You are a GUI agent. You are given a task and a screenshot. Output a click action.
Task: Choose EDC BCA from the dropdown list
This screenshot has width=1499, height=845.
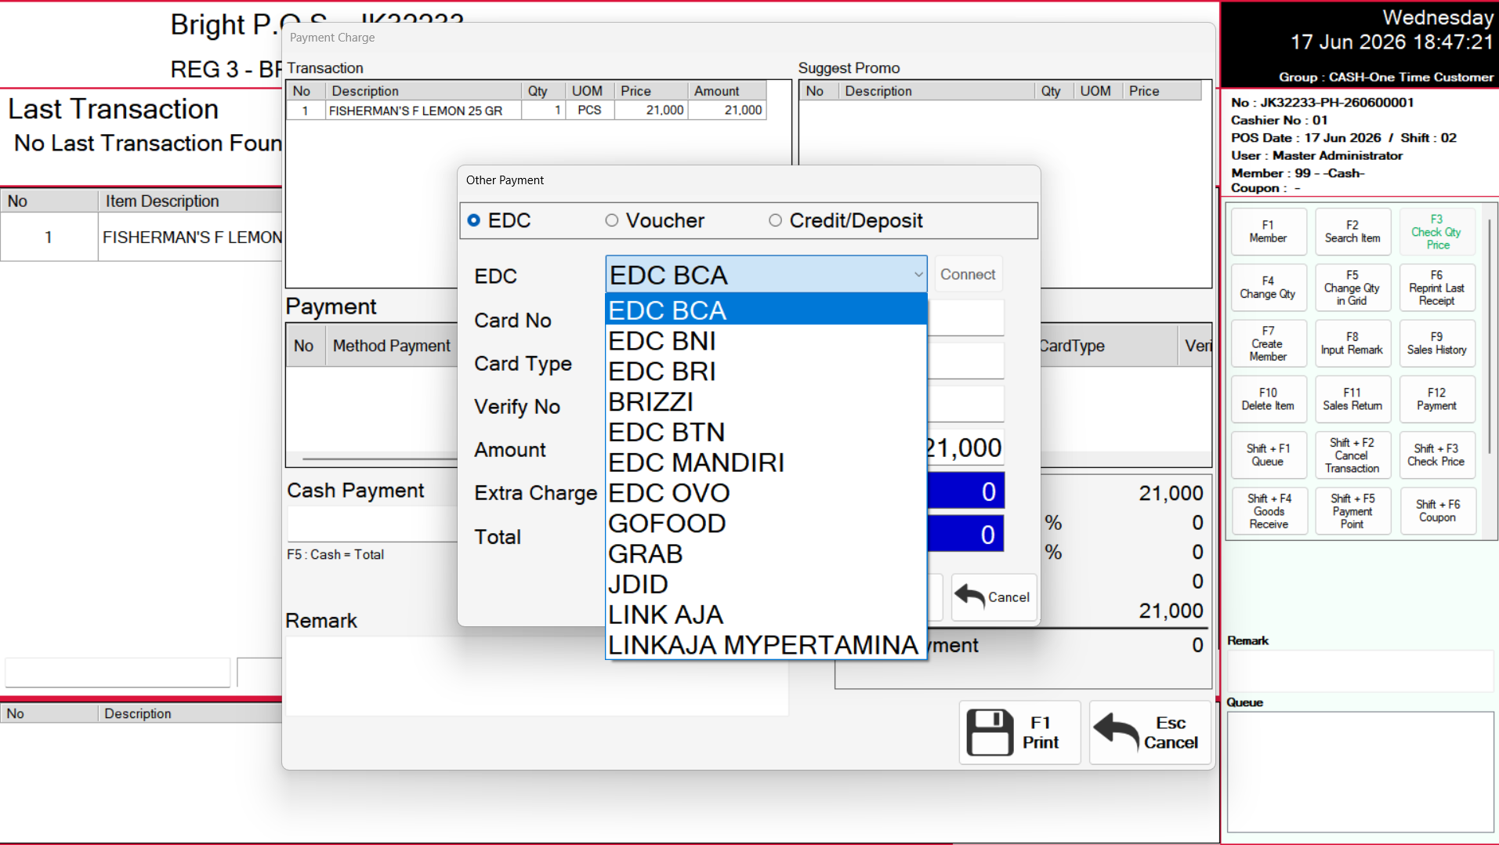pos(766,310)
